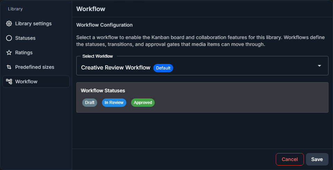
Task: Click the Workflow Configuration heading
Action: point(104,25)
